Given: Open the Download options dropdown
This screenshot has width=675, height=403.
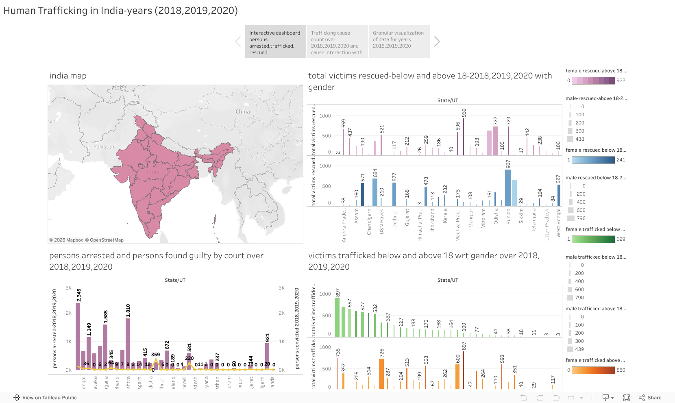Looking at the screenshot, I should pos(608,398).
